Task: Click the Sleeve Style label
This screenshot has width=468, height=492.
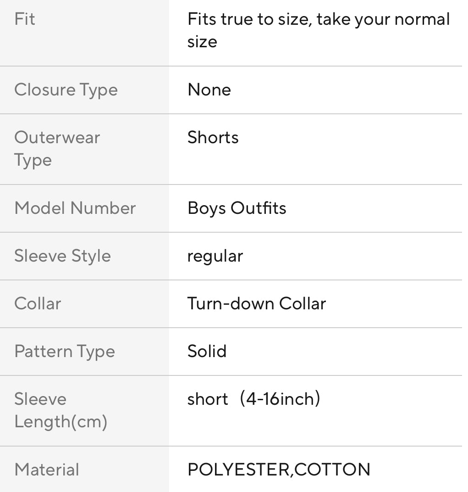Action: pos(63,256)
